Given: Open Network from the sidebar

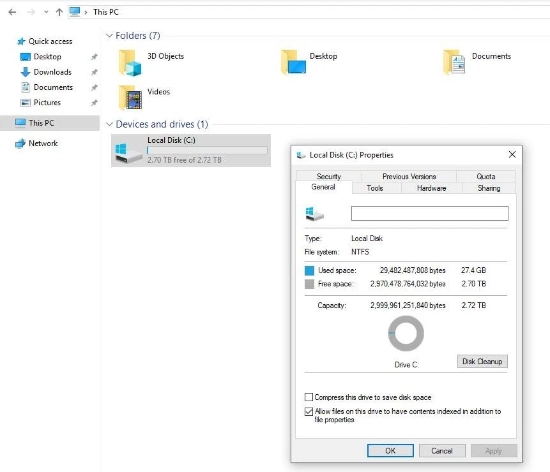Looking at the screenshot, I should (42, 143).
